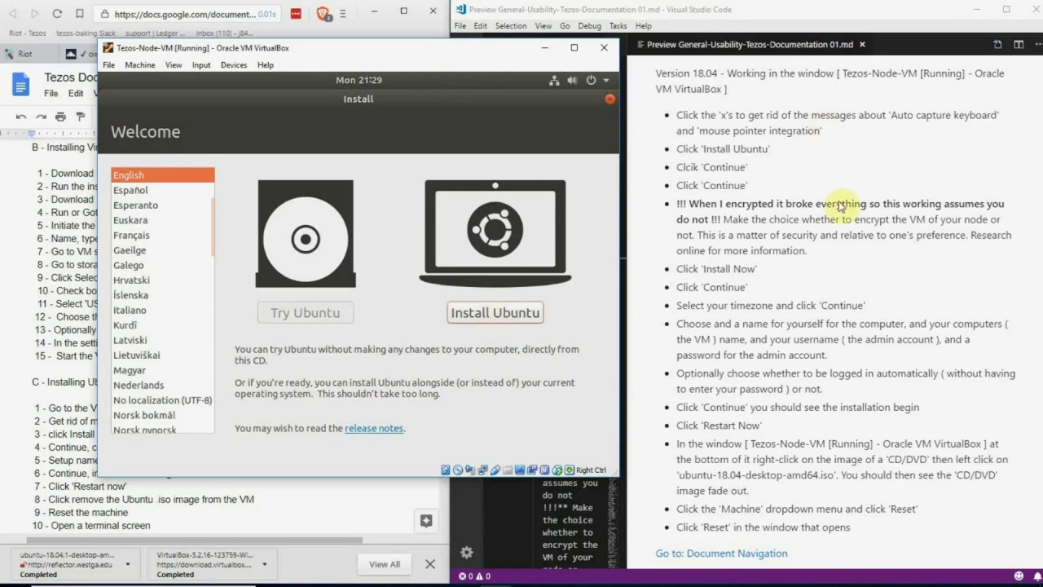Click the Docs explore button icon
The width and height of the screenshot is (1043, 587).
[x=425, y=520]
